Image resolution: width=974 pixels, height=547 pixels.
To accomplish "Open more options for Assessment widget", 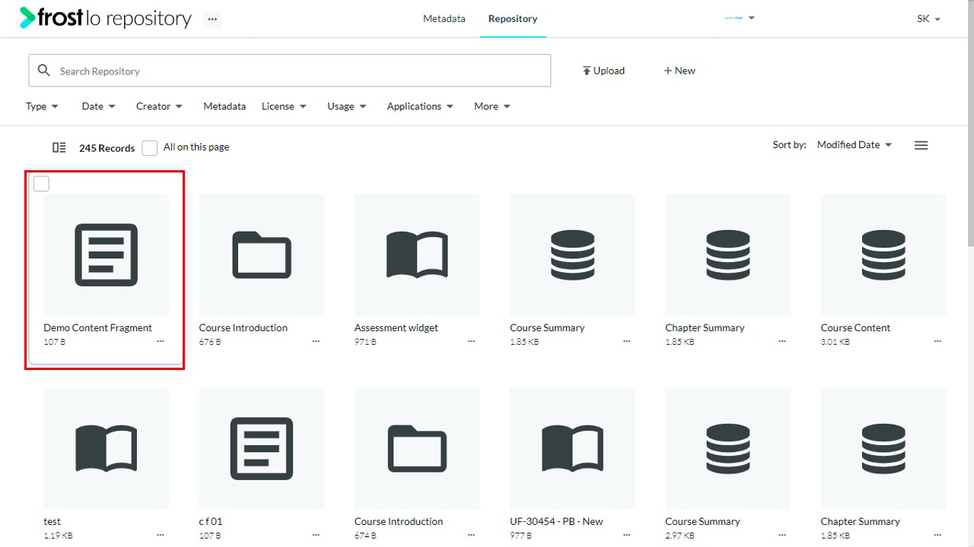I will coord(471,342).
